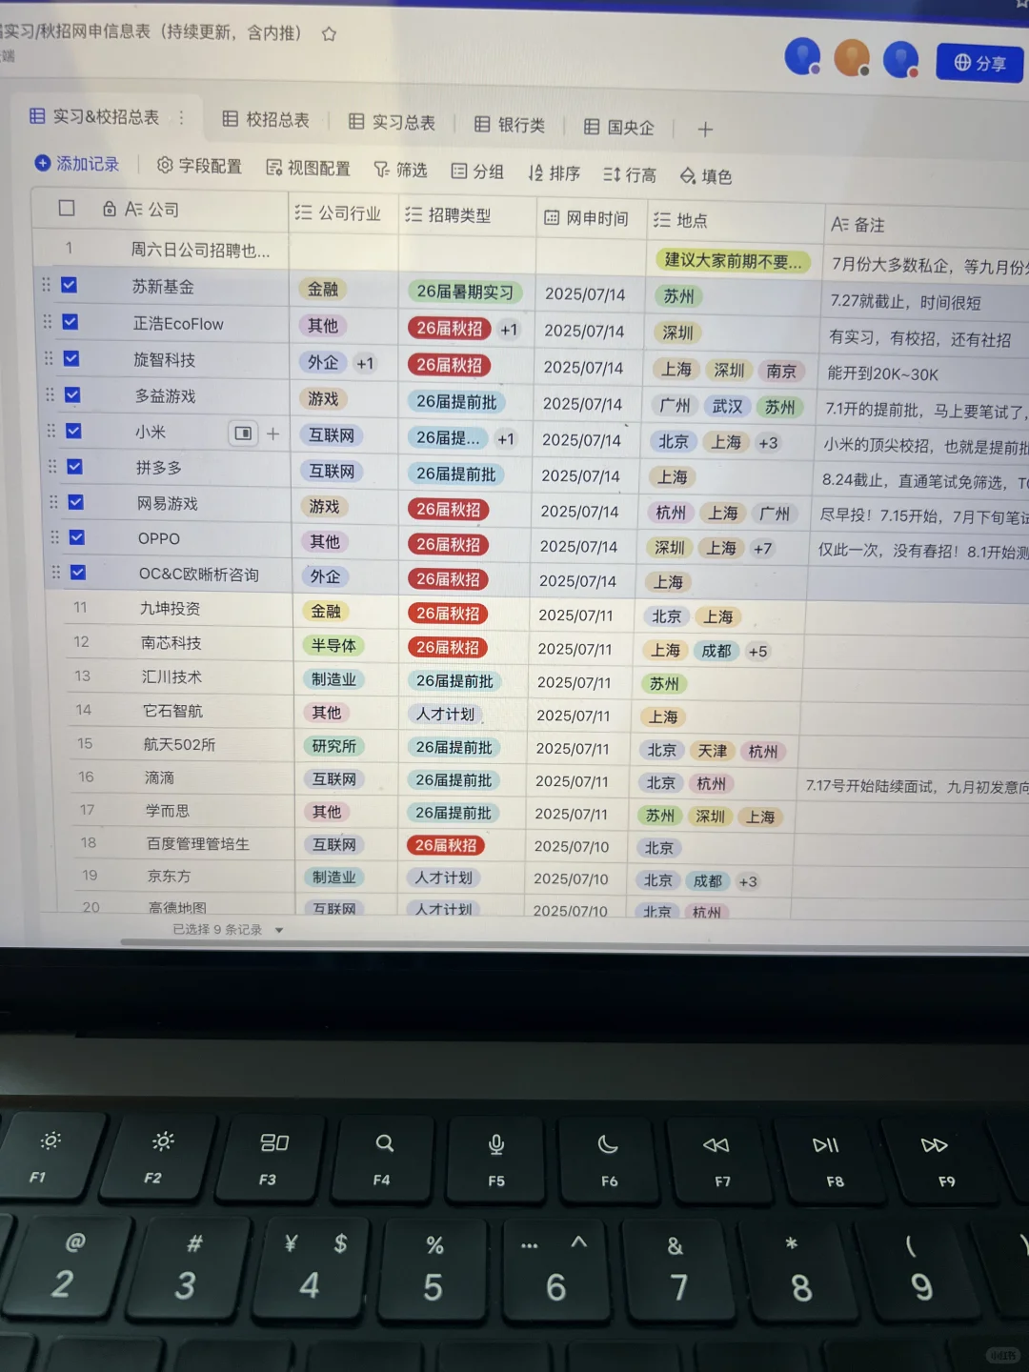
Task: Uncheck the 网易游戏 row checkbox
Action: coord(76,502)
